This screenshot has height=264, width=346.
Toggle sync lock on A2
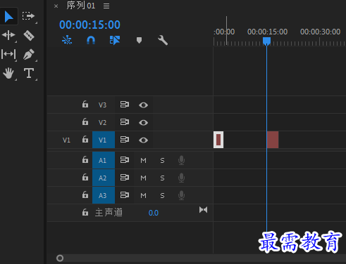tap(125, 178)
